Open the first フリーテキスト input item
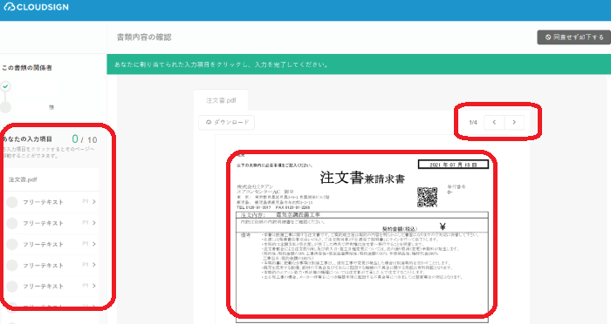 51,202
